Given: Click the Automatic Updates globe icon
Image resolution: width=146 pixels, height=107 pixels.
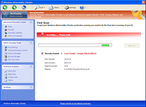Looking at the screenshot, I should (6, 33).
